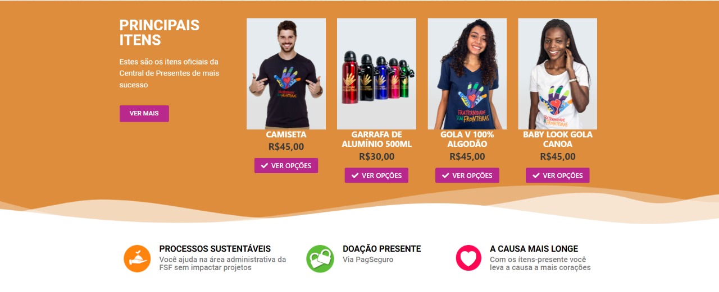Click the Baby Look Gola Canoa title
Screen dimensions: 719x292
click(x=557, y=139)
